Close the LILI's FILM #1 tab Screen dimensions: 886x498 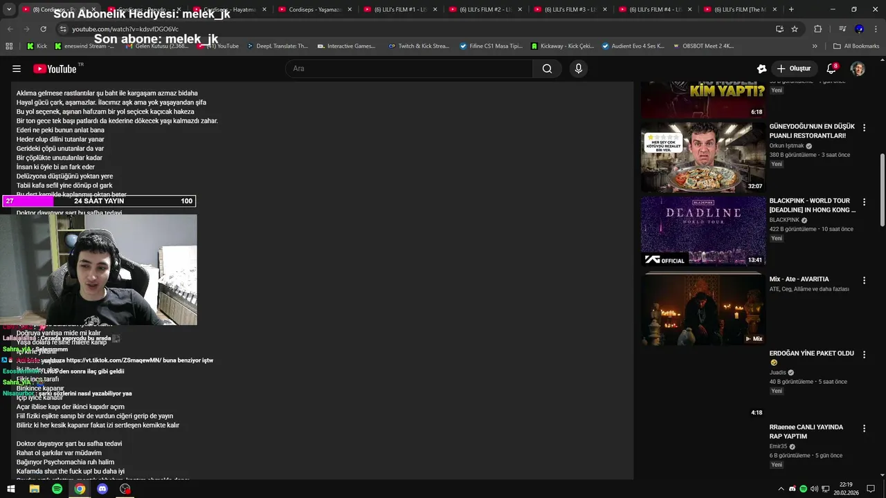pyautogui.click(x=435, y=10)
